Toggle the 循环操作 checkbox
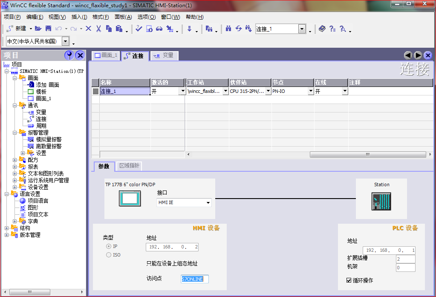The height and width of the screenshot is (297, 436). 349,280
